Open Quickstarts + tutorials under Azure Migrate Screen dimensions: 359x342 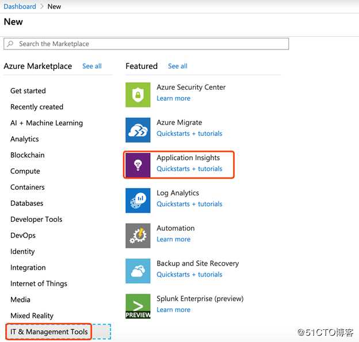pos(189,133)
